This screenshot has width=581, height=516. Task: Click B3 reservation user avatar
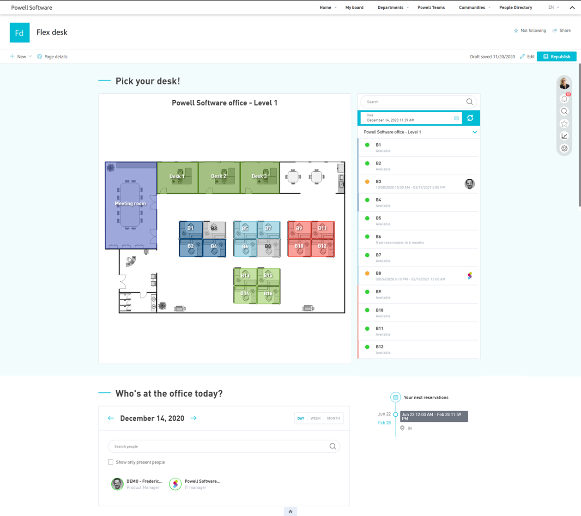tap(470, 184)
